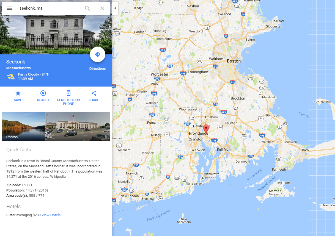
Task: Open the Photos lake thumbnail
Action: point(23,127)
